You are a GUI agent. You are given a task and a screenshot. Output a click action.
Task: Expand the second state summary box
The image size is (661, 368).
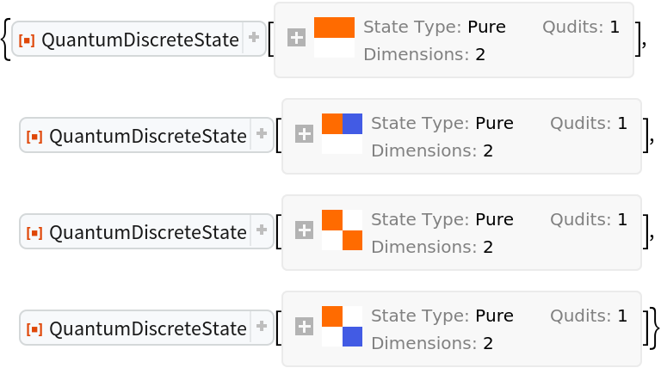(x=304, y=134)
